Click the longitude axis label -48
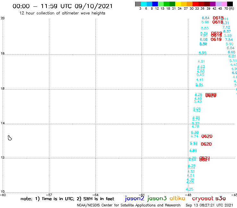The width and height of the screenshot is (237, 208). pyautogui.click(x=188, y=195)
